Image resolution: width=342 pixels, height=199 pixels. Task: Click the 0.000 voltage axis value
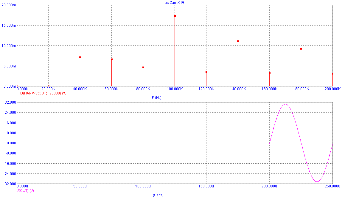(11, 143)
